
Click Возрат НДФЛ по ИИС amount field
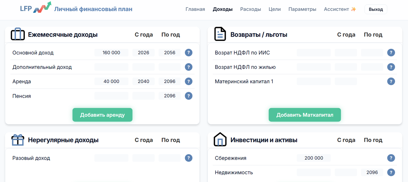(x=314, y=53)
